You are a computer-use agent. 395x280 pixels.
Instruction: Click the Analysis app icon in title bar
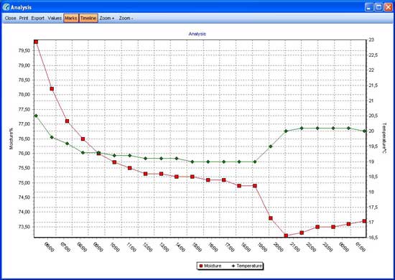coord(6,7)
